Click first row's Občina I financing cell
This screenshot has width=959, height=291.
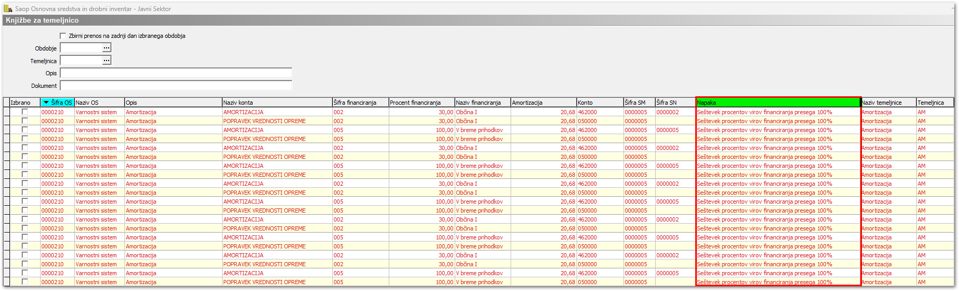tap(483, 112)
